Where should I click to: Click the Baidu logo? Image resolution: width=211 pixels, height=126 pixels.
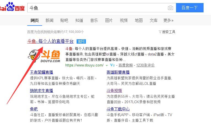tap(12, 7)
